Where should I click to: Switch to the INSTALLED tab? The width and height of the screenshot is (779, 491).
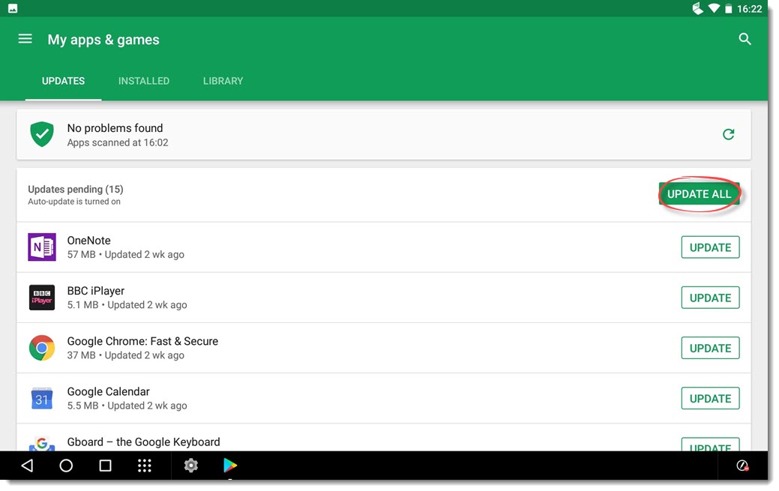(x=144, y=81)
